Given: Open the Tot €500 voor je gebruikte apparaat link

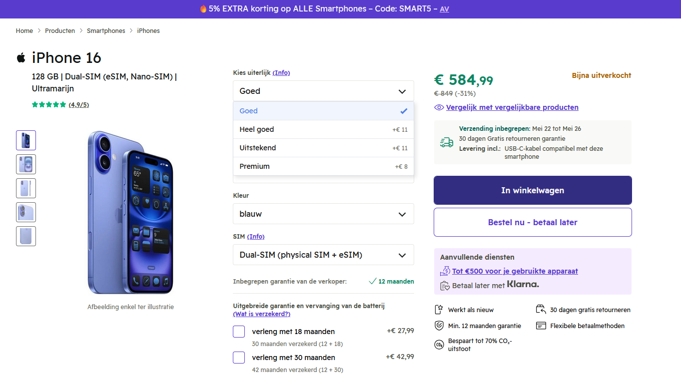Looking at the screenshot, I should click(x=515, y=271).
